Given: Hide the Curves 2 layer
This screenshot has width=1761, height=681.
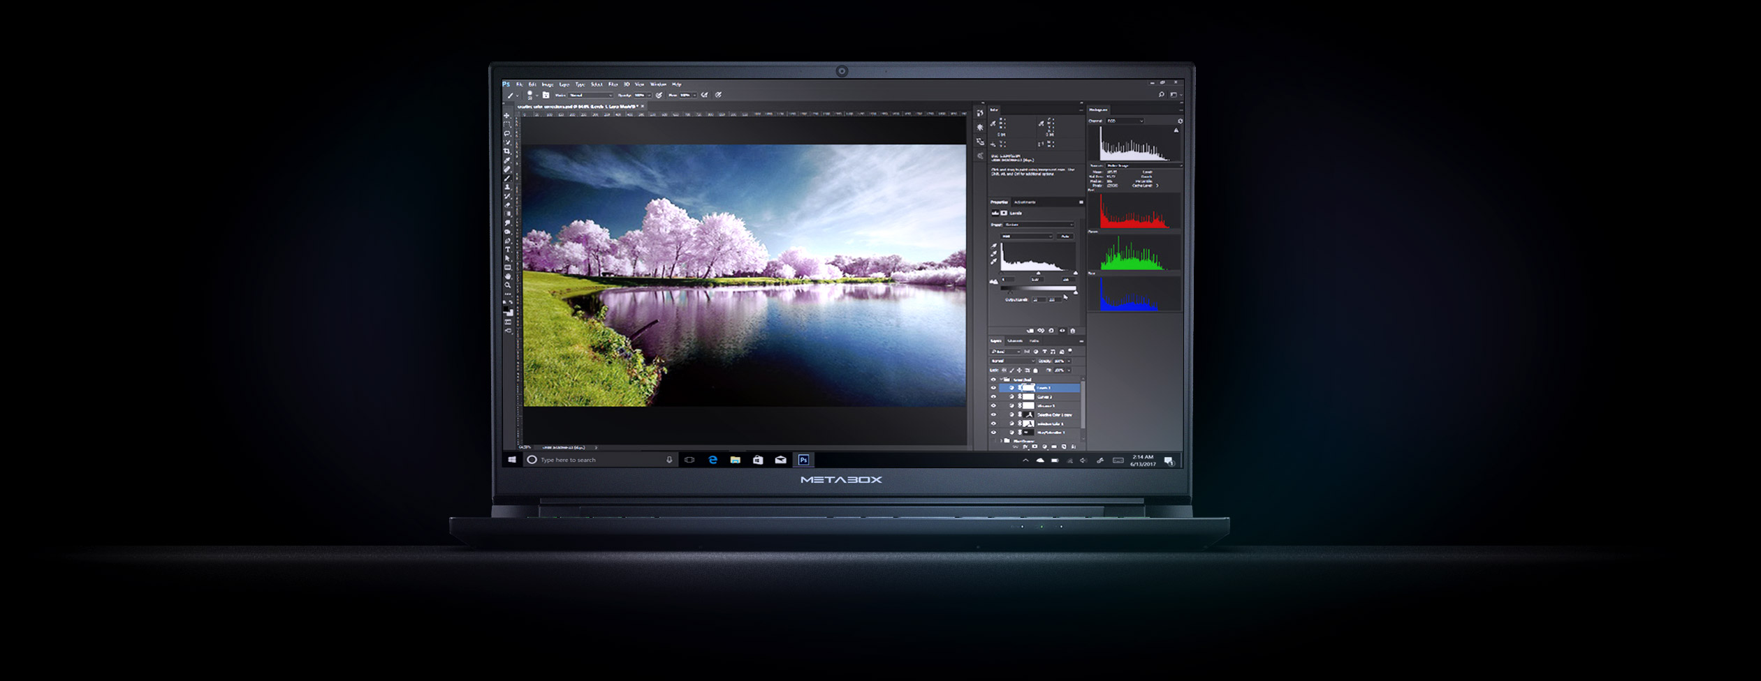Looking at the screenshot, I should [993, 396].
